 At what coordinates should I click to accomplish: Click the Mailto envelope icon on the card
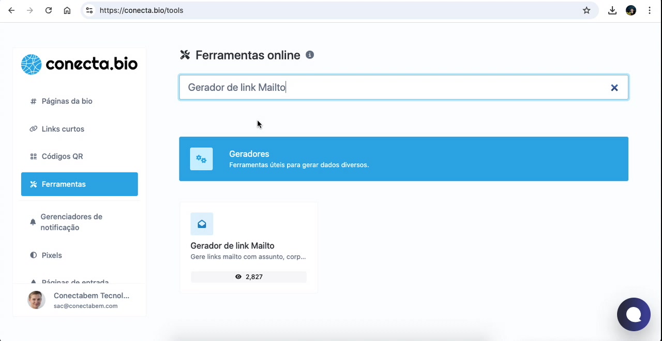[x=202, y=224]
